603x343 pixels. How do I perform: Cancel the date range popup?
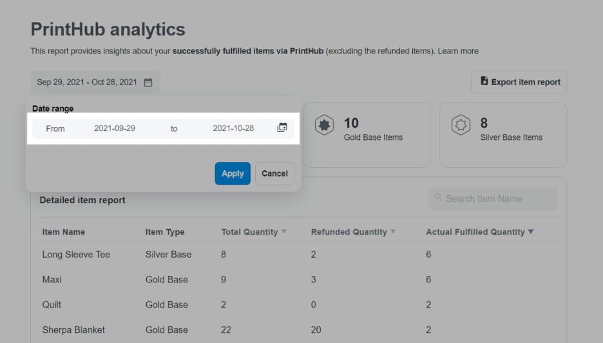tap(274, 173)
